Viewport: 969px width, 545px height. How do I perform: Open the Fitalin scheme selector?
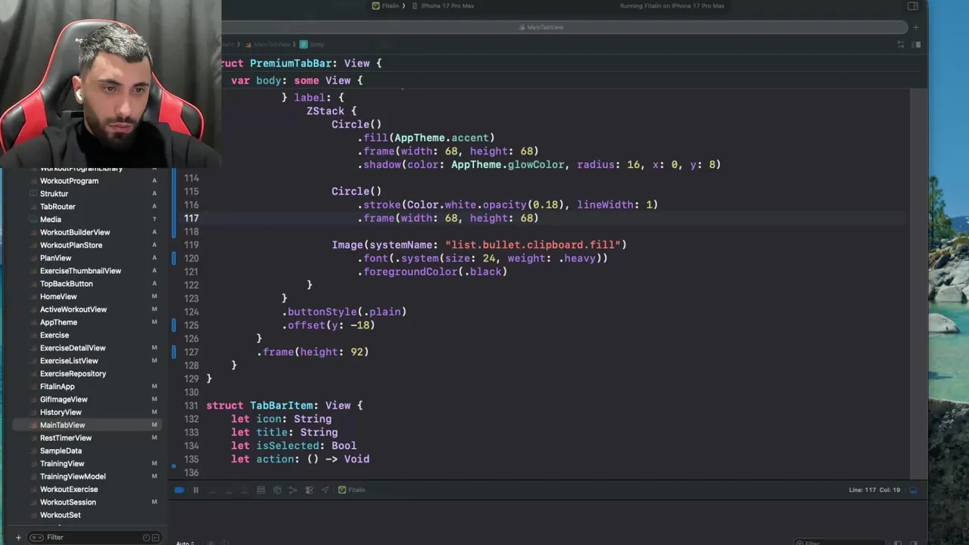click(386, 6)
